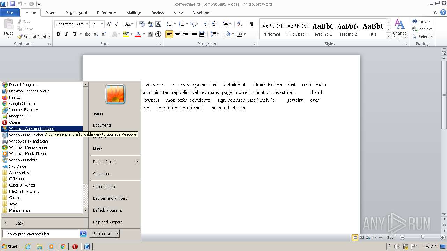Activate Format Painter
This screenshot has height=251, width=447.
pyautogui.click(x=34, y=37)
